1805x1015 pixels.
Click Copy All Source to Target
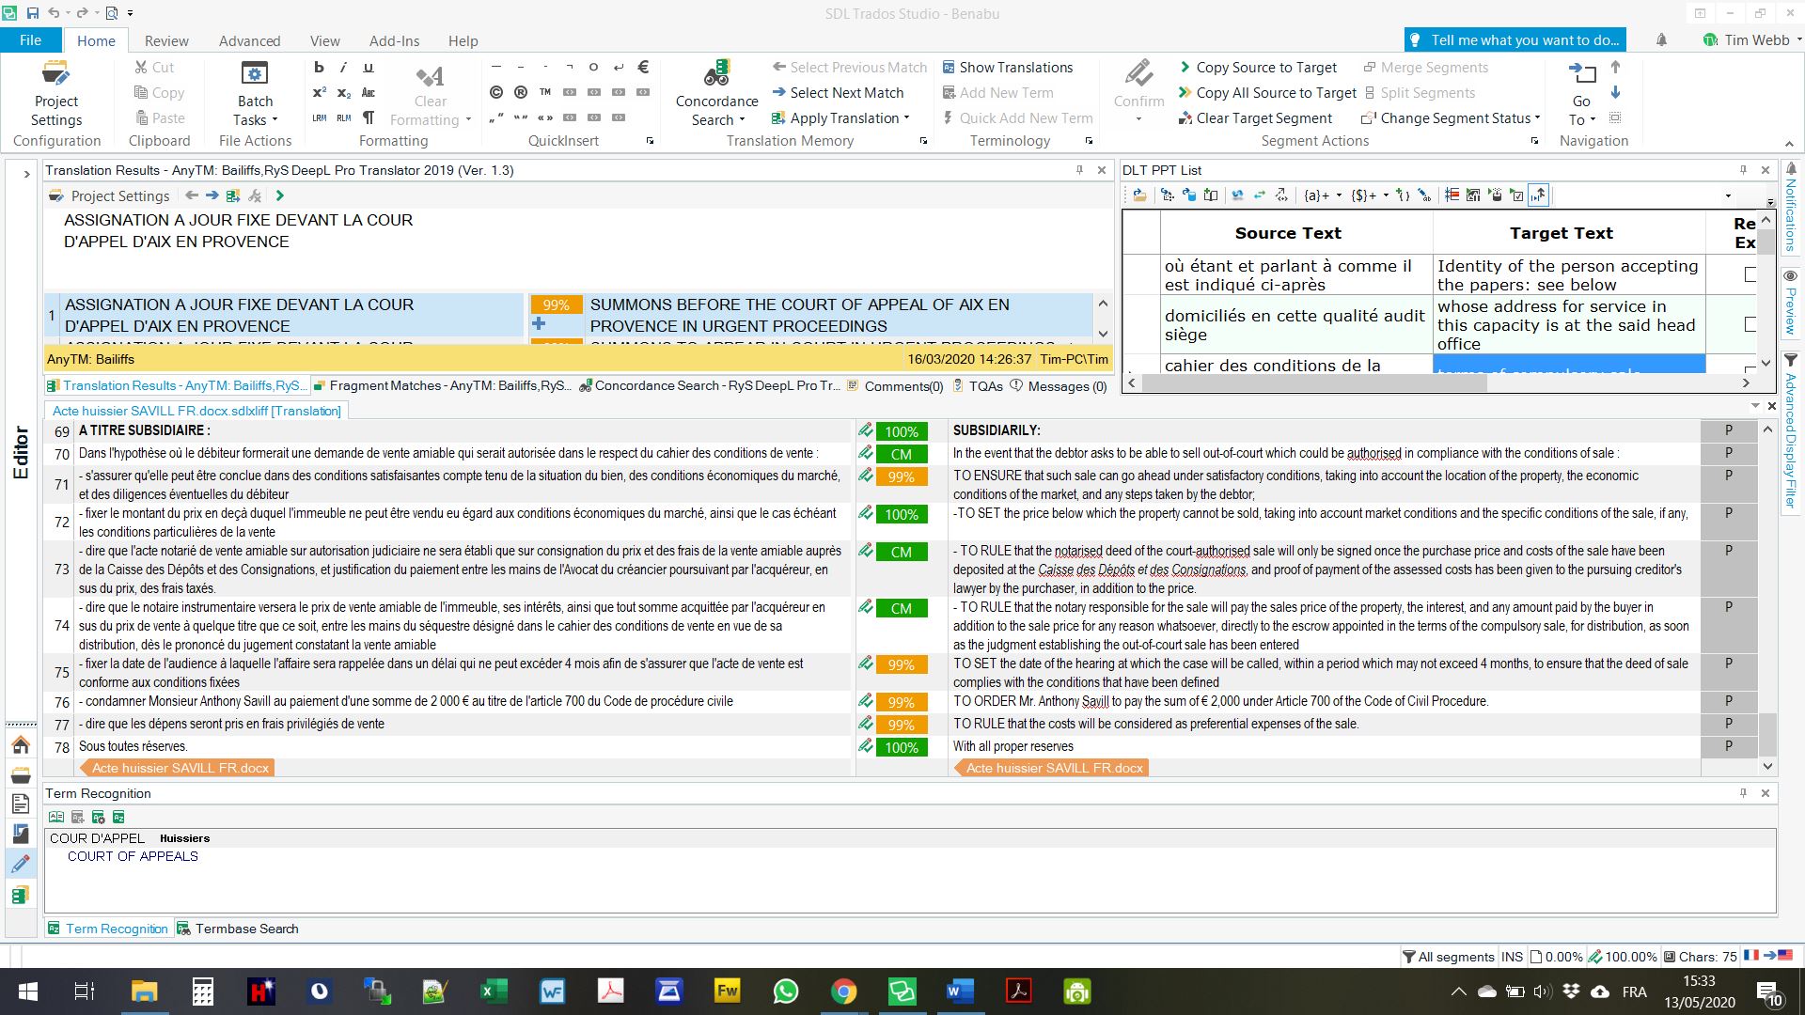(1267, 92)
